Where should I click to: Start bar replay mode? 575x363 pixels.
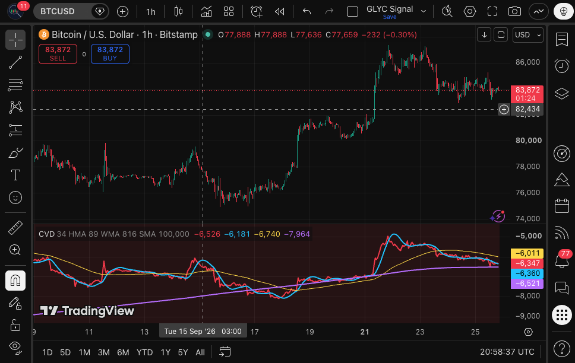pyautogui.click(x=279, y=12)
